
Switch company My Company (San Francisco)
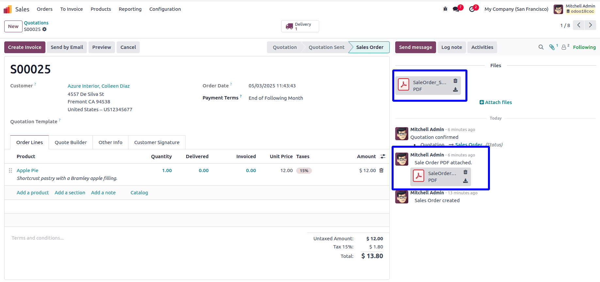pos(516,9)
